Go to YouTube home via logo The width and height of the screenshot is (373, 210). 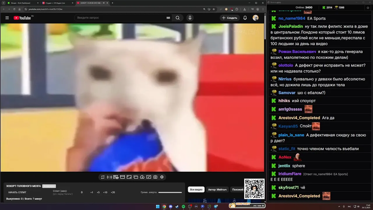(x=22, y=18)
